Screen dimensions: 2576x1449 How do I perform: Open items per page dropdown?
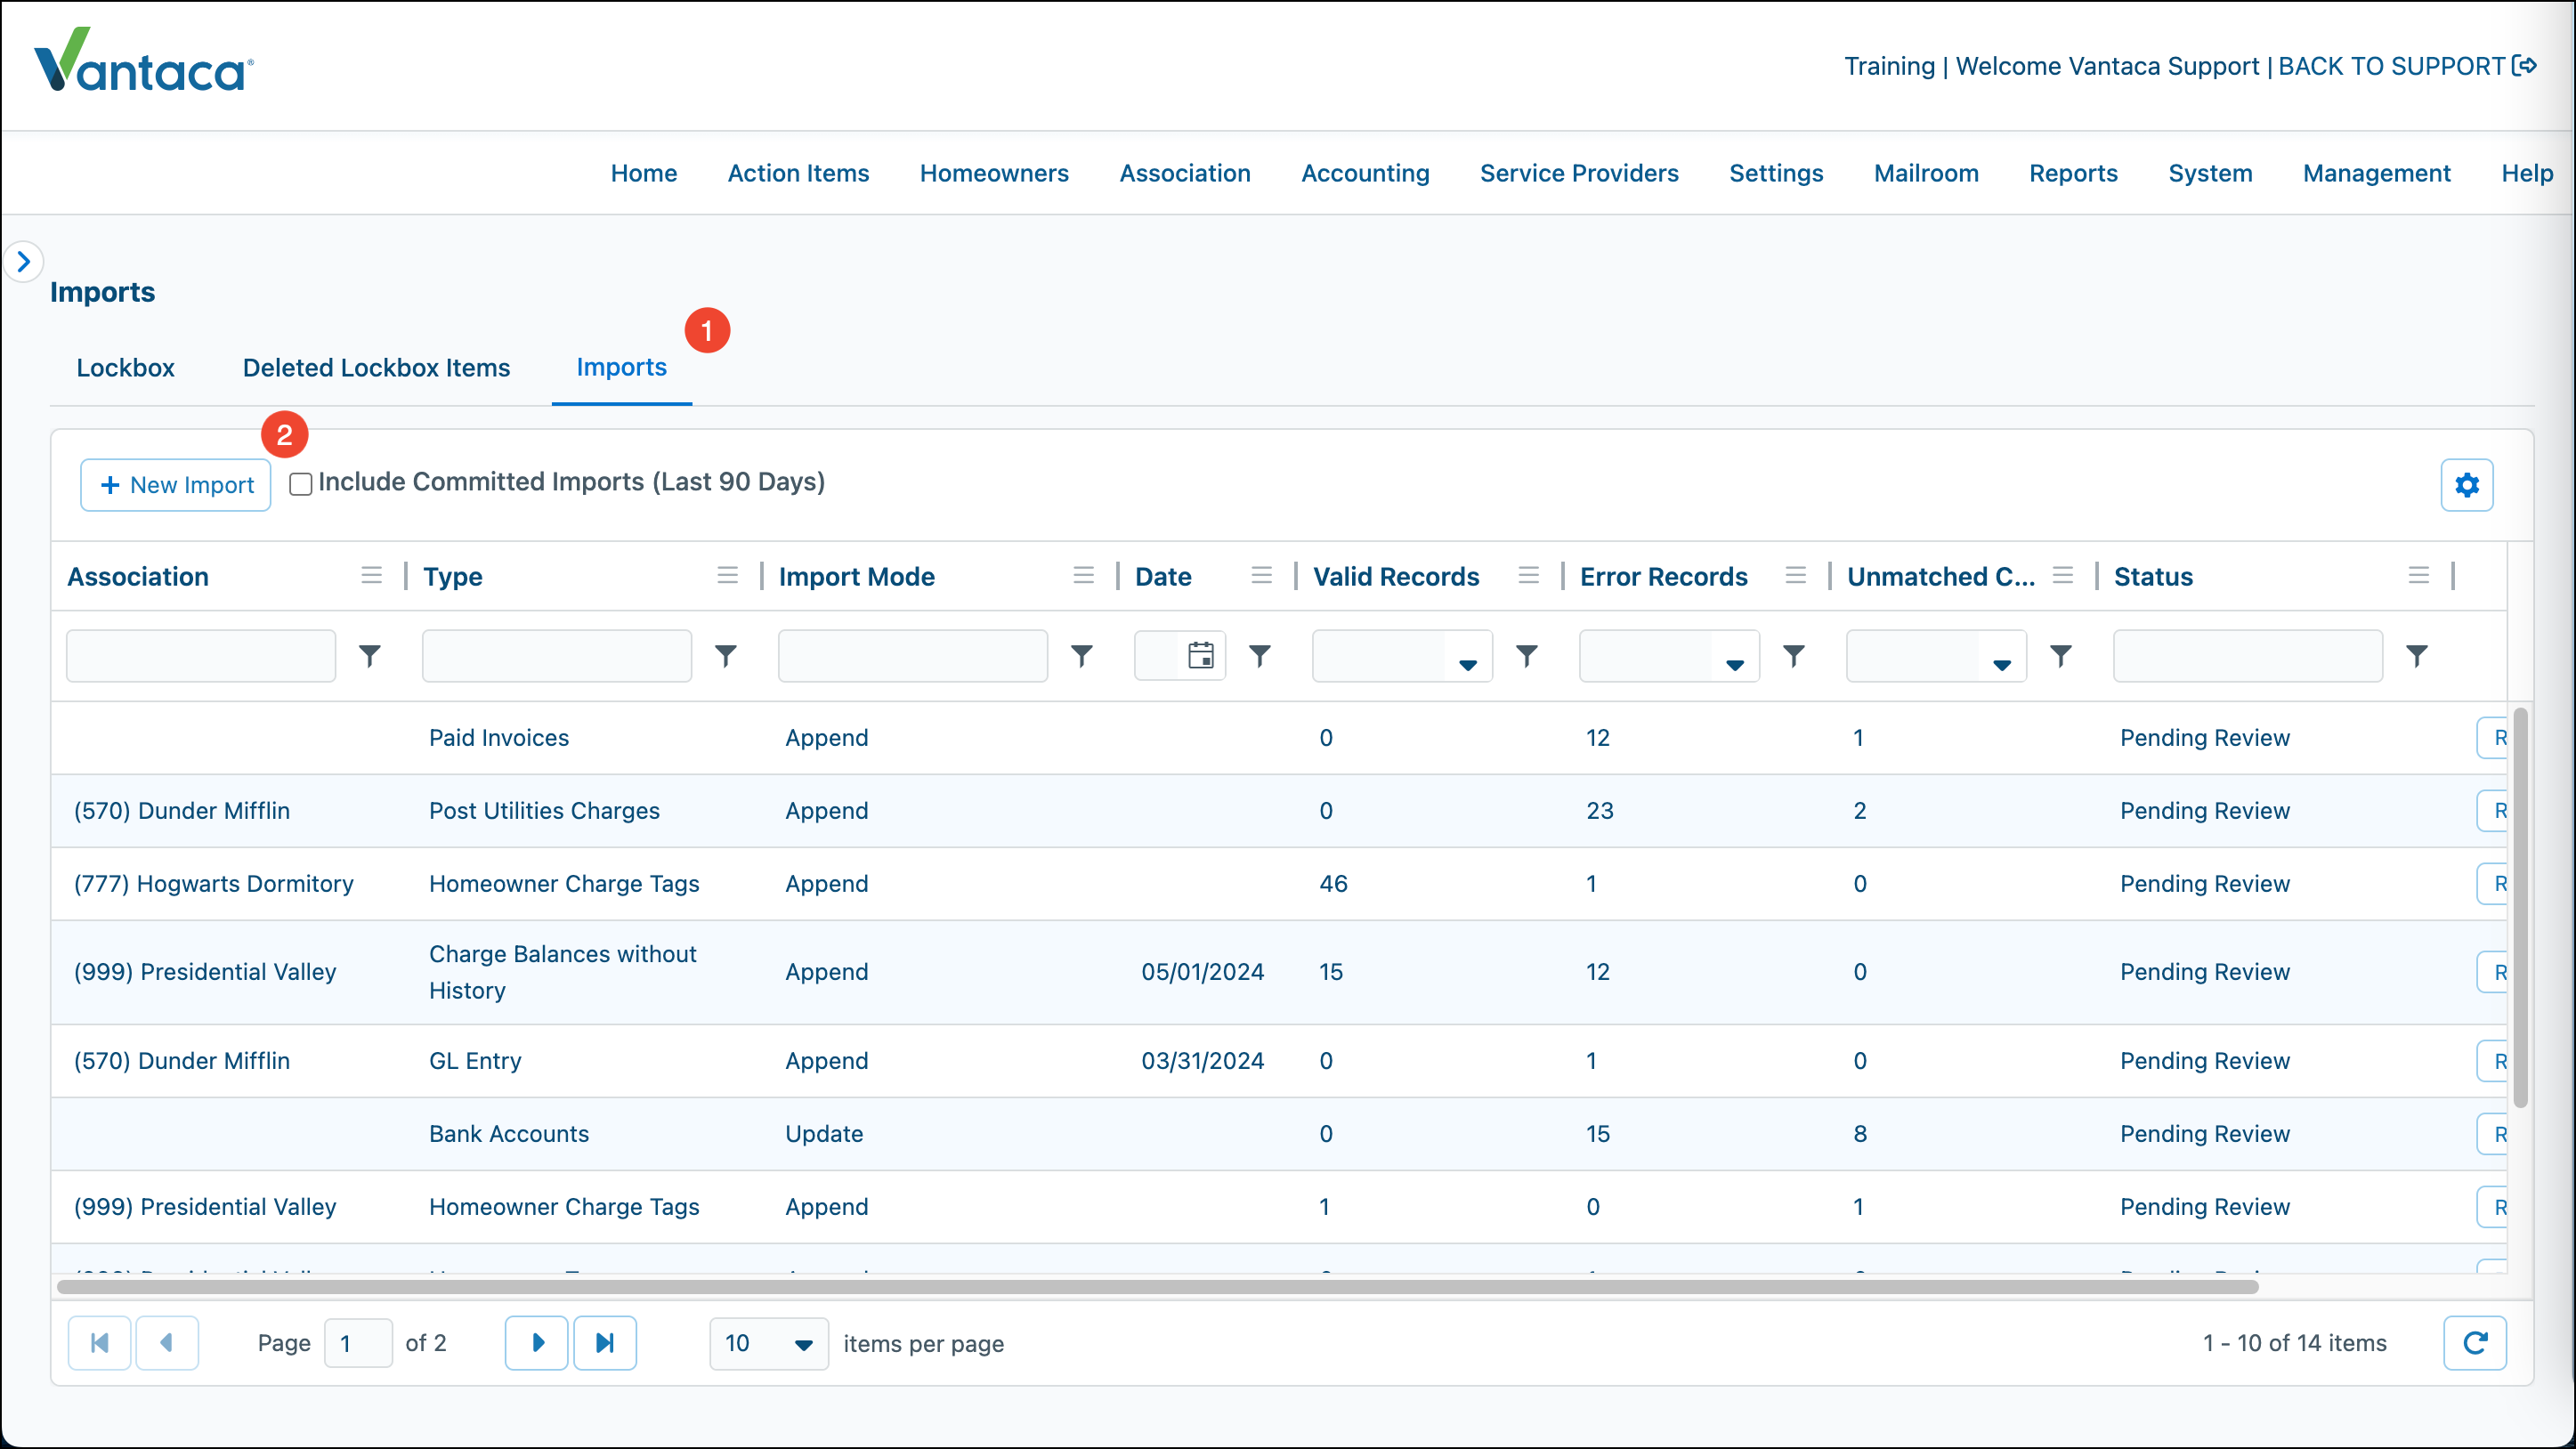point(768,1343)
